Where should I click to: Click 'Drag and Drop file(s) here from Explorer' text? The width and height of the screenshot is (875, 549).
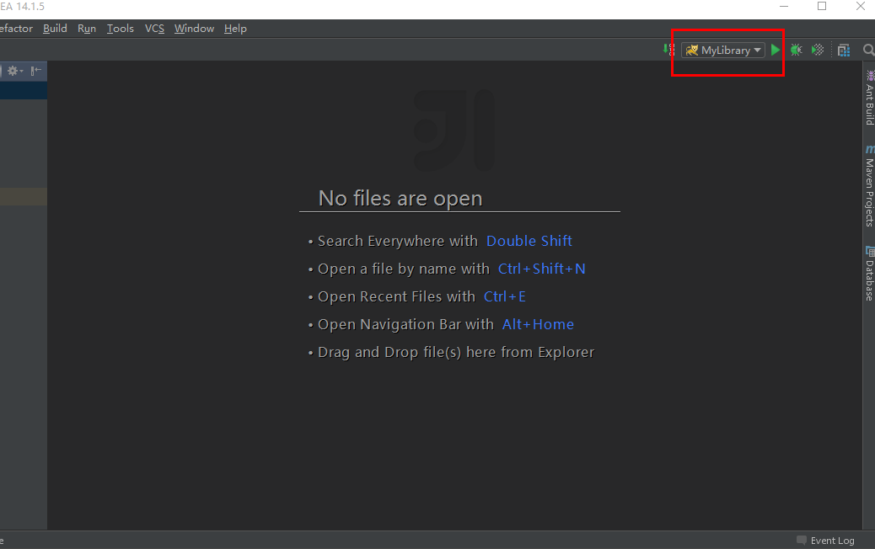click(x=456, y=352)
